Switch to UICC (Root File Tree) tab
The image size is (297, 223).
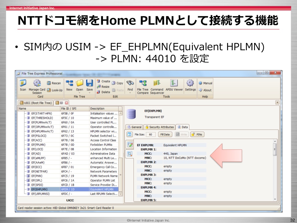pyautogui.click(x=36, y=103)
